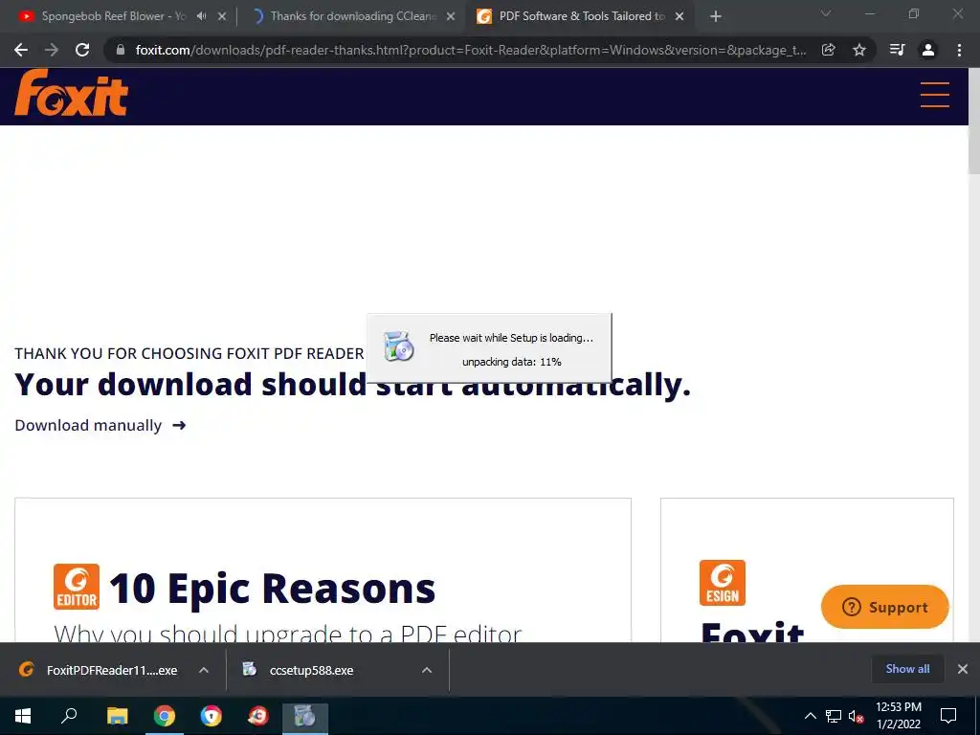The width and height of the screenshot is (980, 735).
Task: View site lock information icon
Action: 121,50
